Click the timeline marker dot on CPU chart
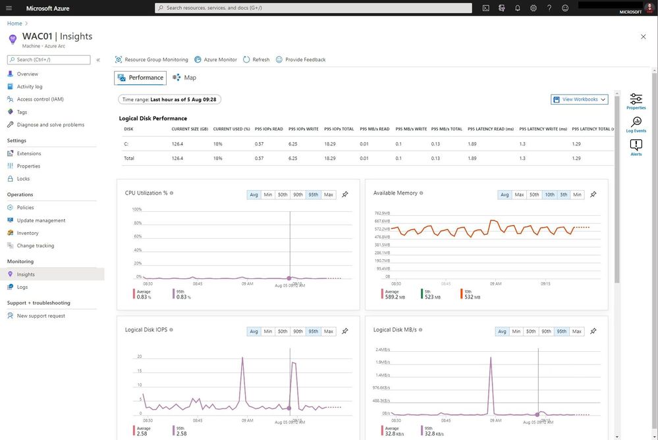This screenshot has width=658, height=440. [x=289, y=278]
